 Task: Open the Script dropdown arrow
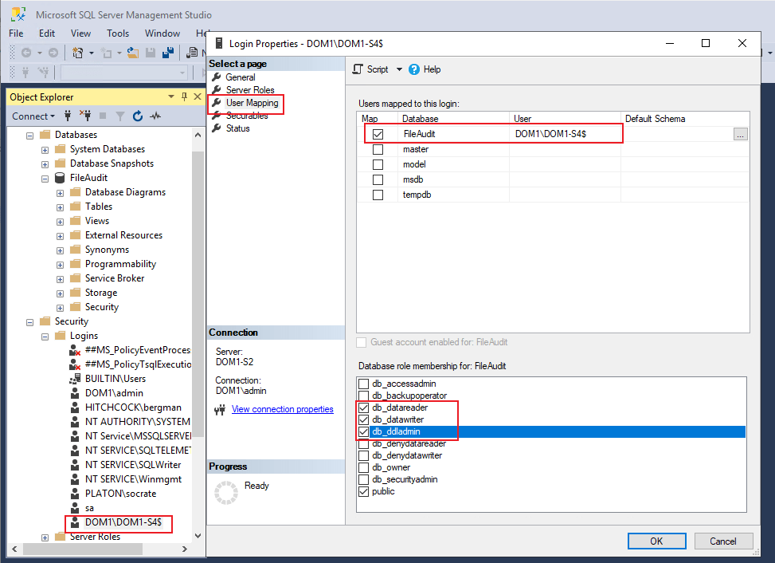pos(400,70)
